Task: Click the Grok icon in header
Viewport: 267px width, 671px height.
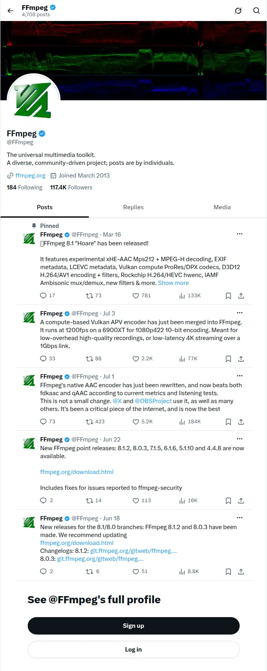Action: click(238, 11)
